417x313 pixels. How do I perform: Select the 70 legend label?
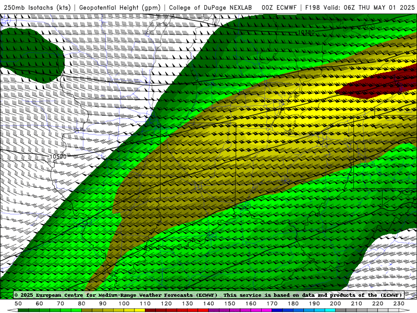click(60, 304)
